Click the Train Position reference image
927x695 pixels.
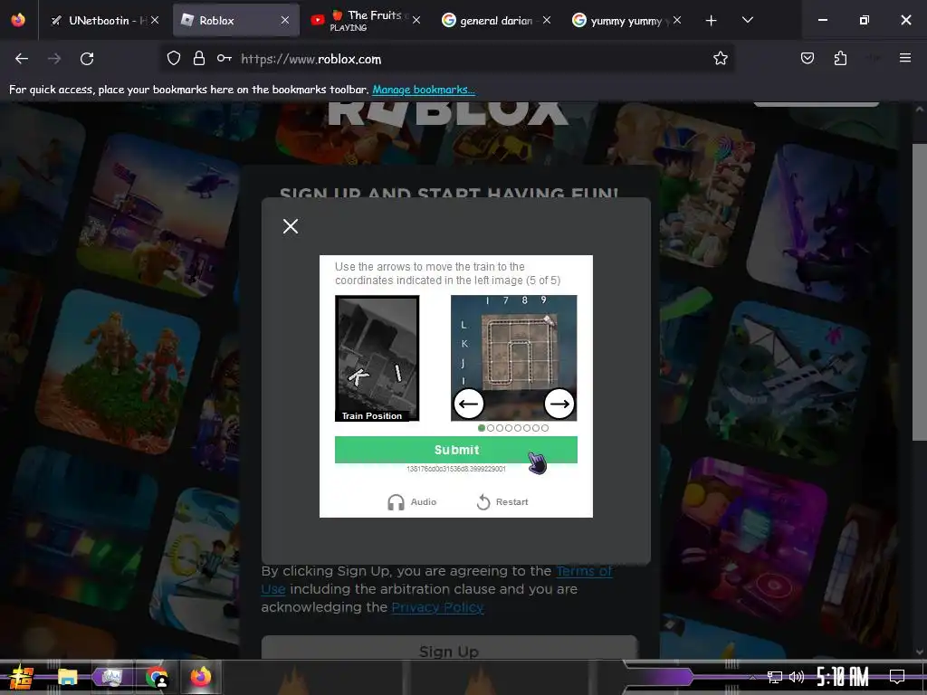(x=377, y=358)
